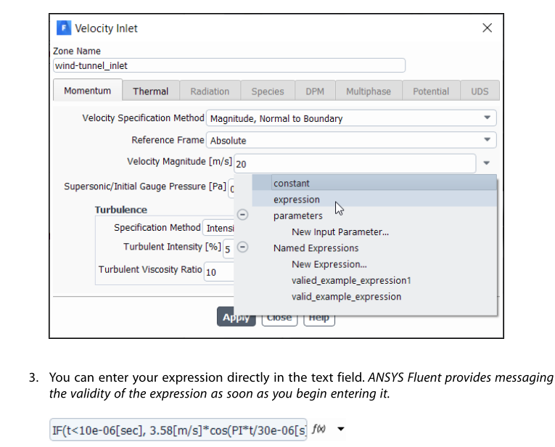Select the Radiation tab
The height and width of the screenshot is (447, 555).
[210, 91]
